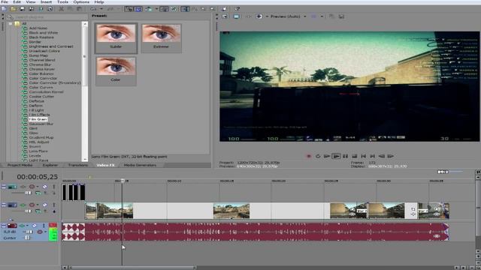Mute the second video track
The height and width of the screenshot is (270, 481).
pyautogui.click(x=45, y=205)
